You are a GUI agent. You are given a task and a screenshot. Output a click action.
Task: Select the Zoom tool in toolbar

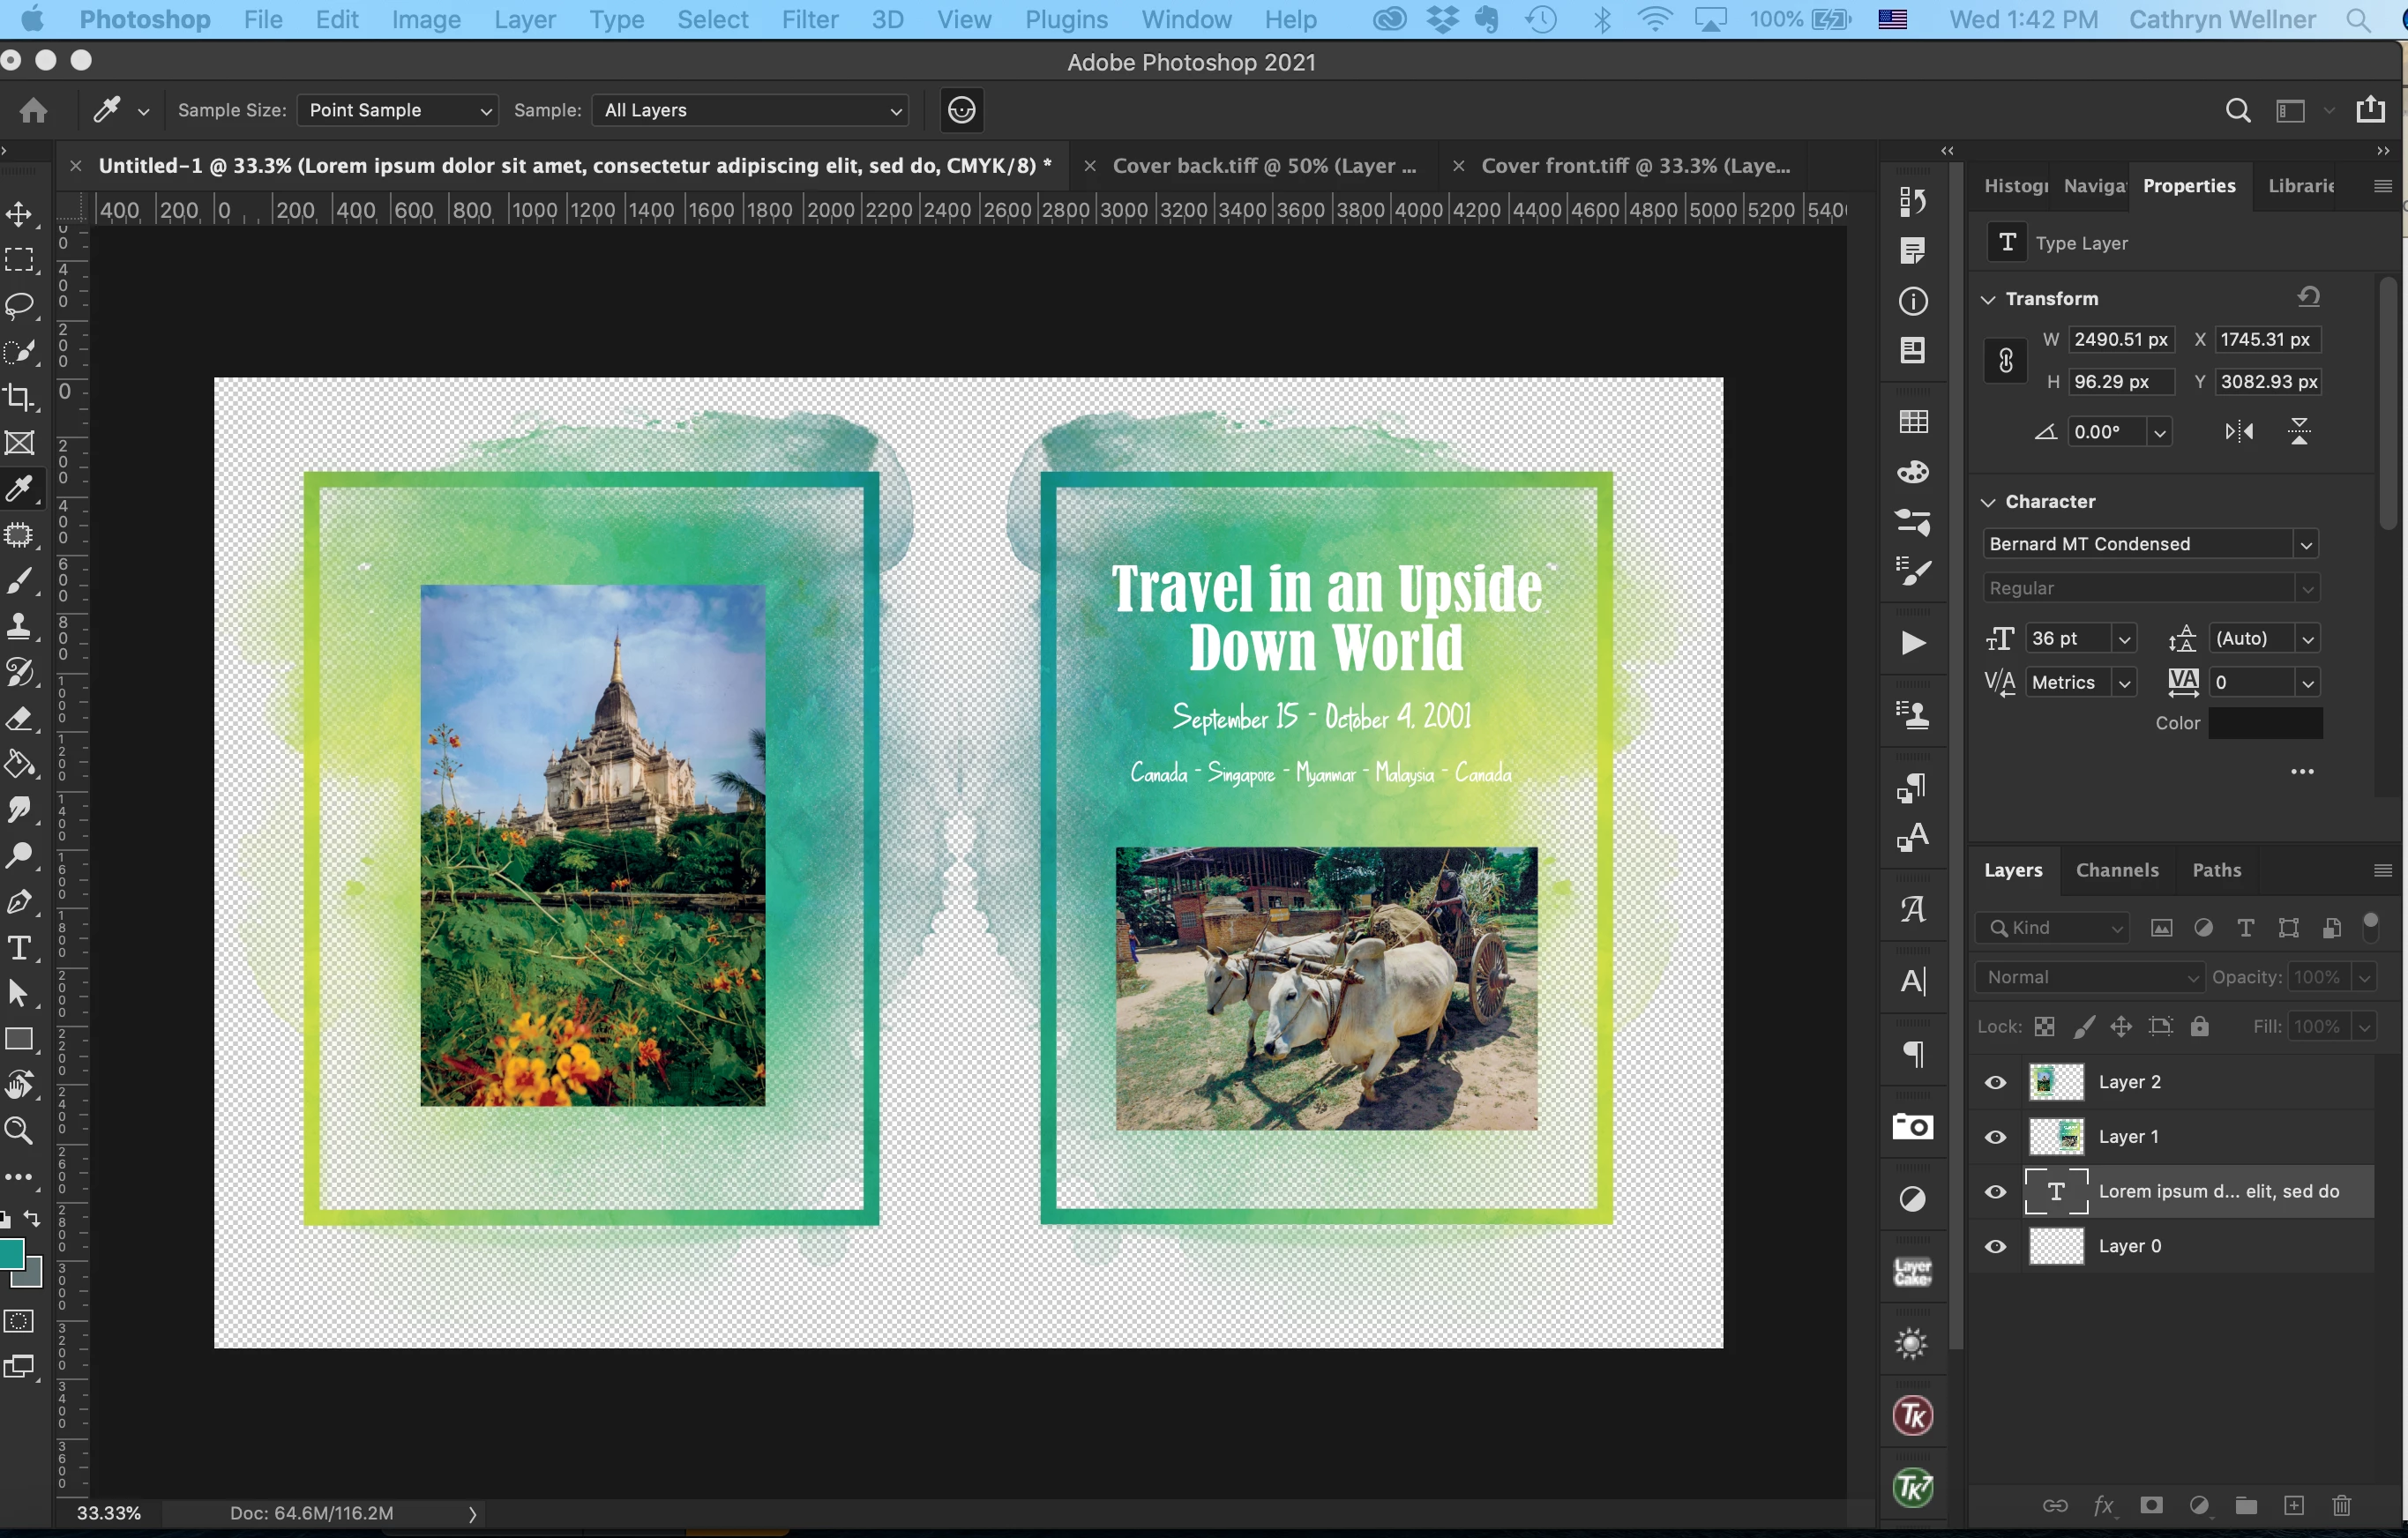(19, 1130)
